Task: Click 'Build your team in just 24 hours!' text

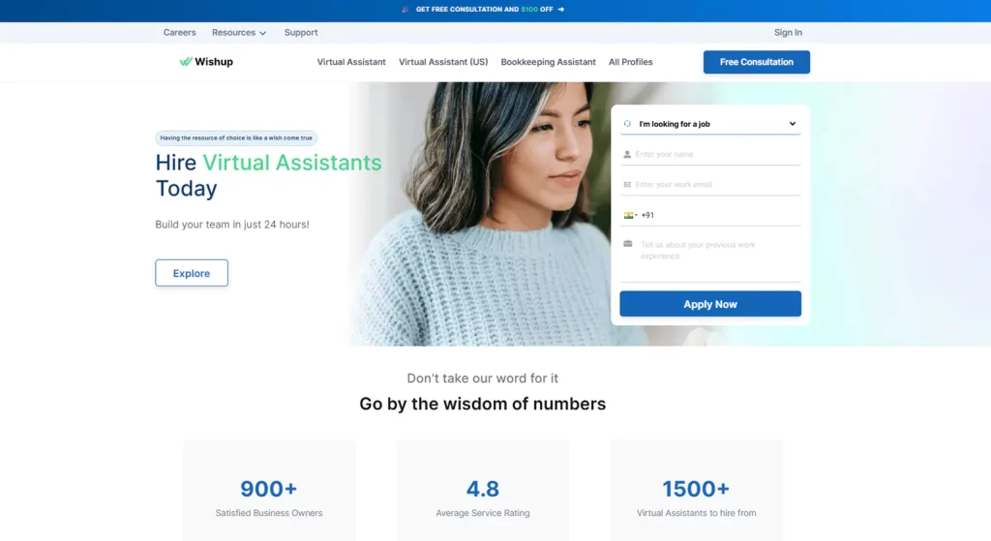Action: click(x=232, y=225)
